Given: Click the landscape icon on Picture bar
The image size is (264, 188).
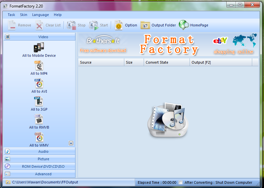Looking at the screenshot, I should coord(8,159).
